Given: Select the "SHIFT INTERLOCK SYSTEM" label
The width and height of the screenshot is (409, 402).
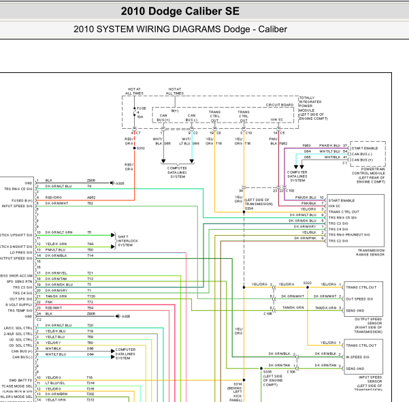Looking at the screenshot, I should point(128,241).
